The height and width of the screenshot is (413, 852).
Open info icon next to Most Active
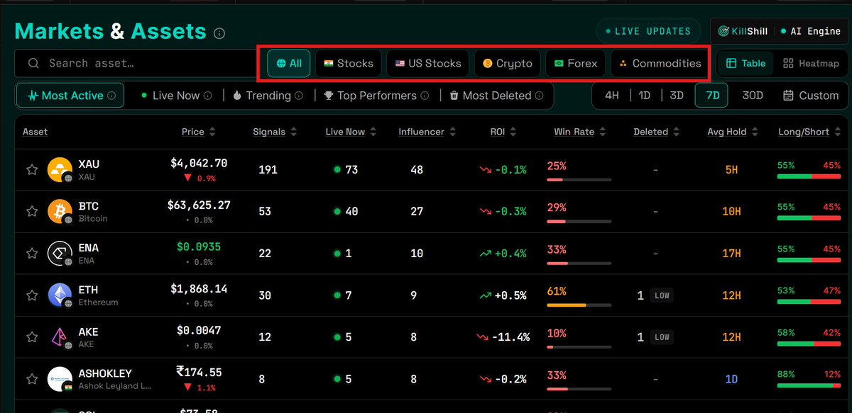[x=111, y=96]
